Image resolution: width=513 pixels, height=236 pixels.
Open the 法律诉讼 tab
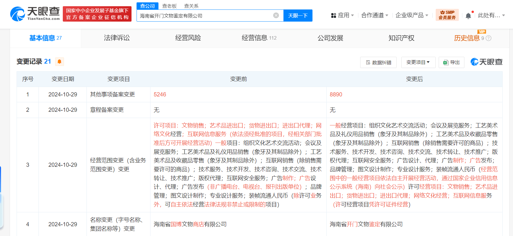(x=117, y=38)
